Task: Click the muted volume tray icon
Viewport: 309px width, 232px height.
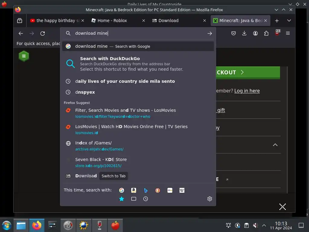Action: pos(255,225)
